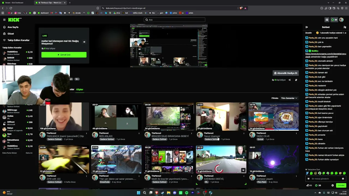Click the browser reload icon
349x196 pixels.
(11, 8)
